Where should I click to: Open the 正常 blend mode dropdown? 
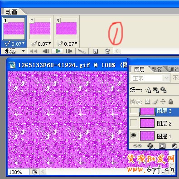click(x=150, y=78)
